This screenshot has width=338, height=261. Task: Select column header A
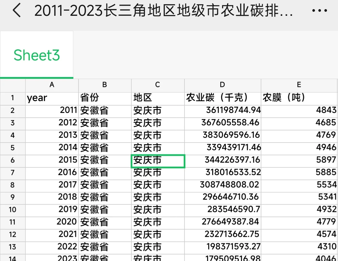pos(52,85)
